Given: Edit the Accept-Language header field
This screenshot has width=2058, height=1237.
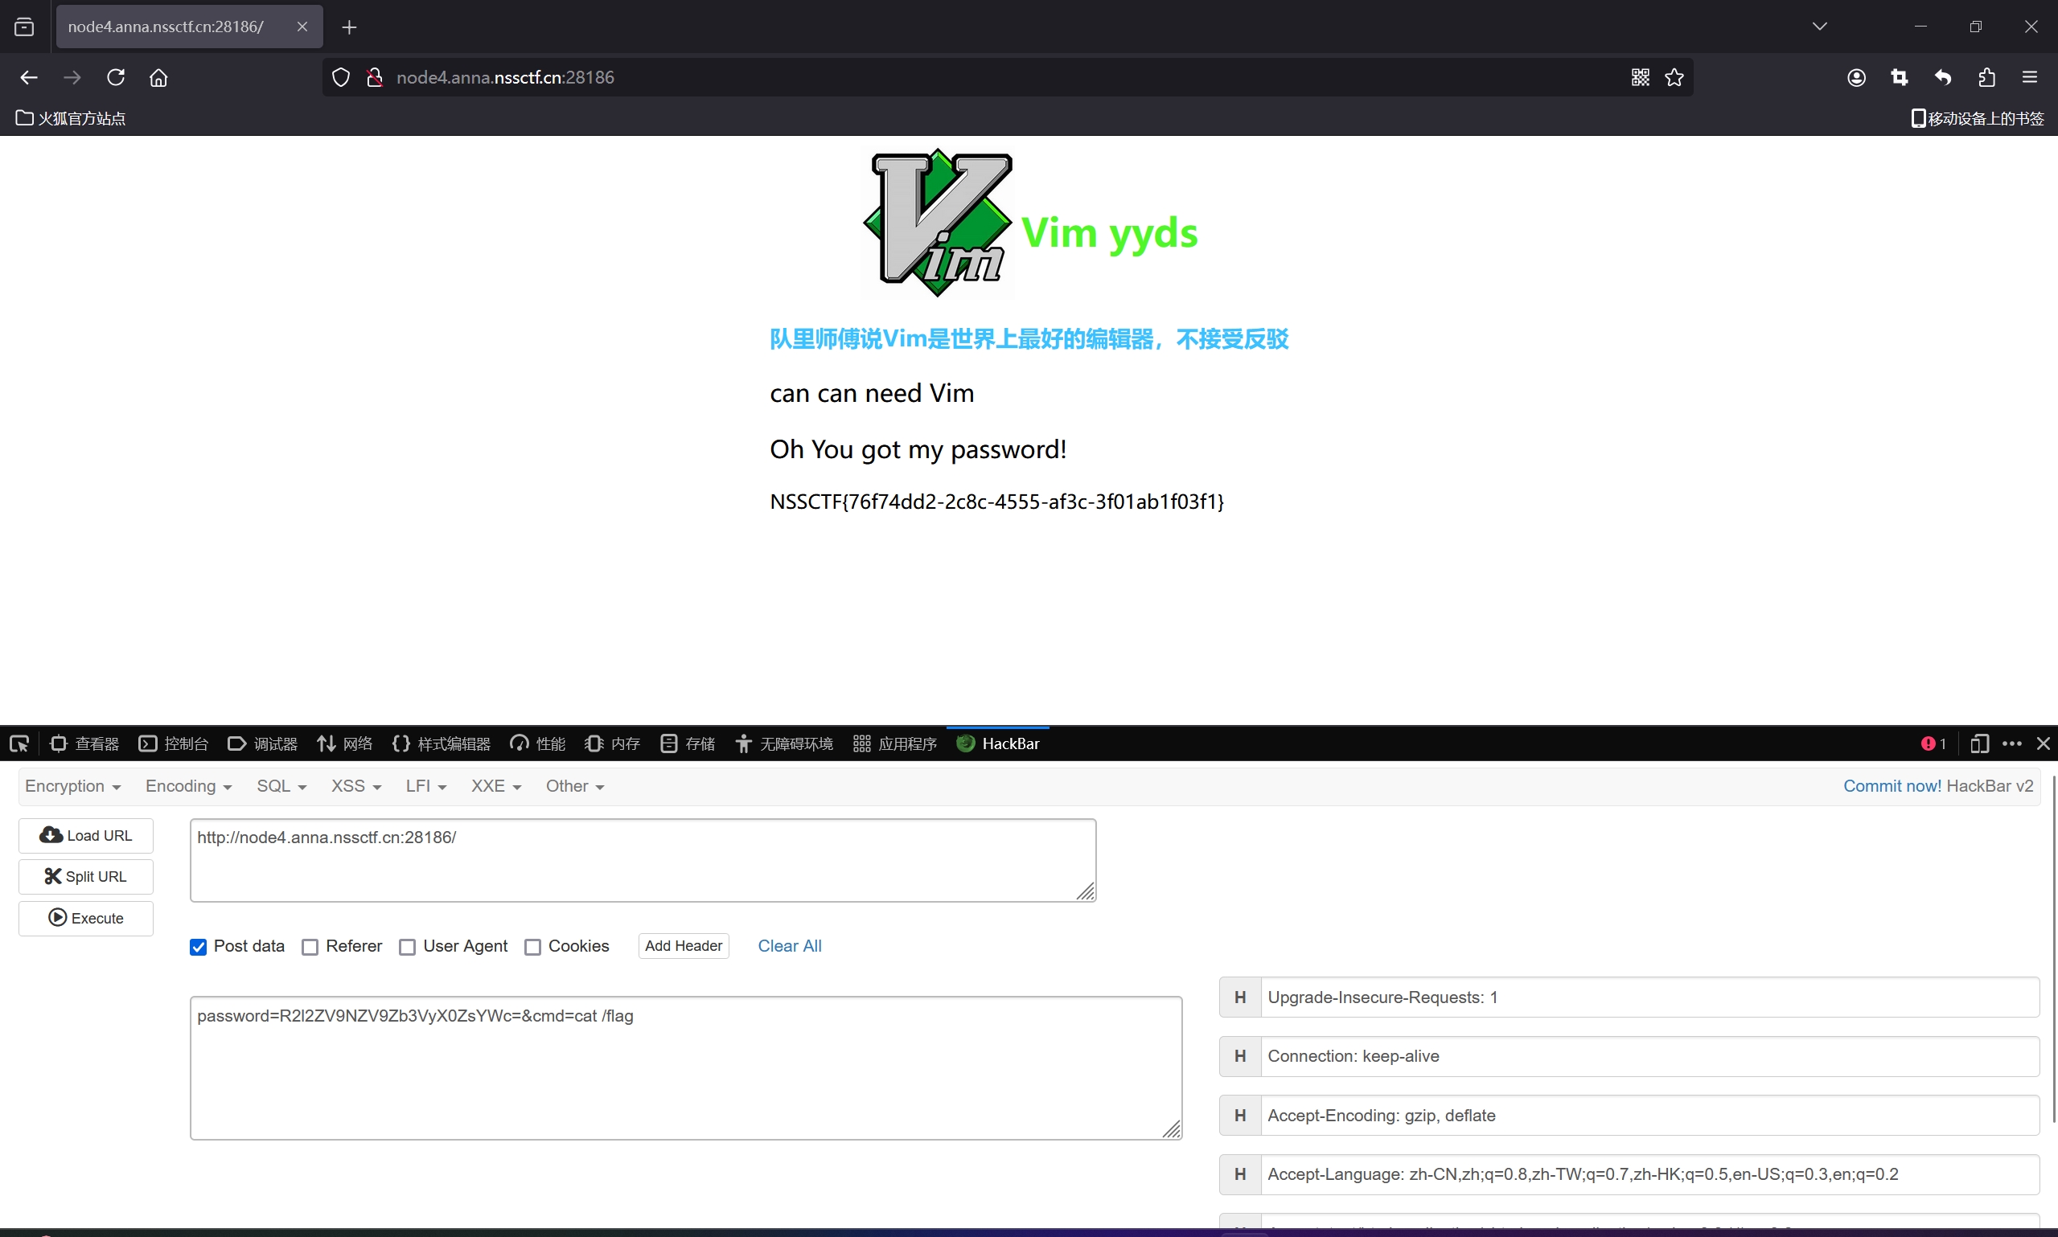Looking at the screenshot, I should [1649, 1174].
